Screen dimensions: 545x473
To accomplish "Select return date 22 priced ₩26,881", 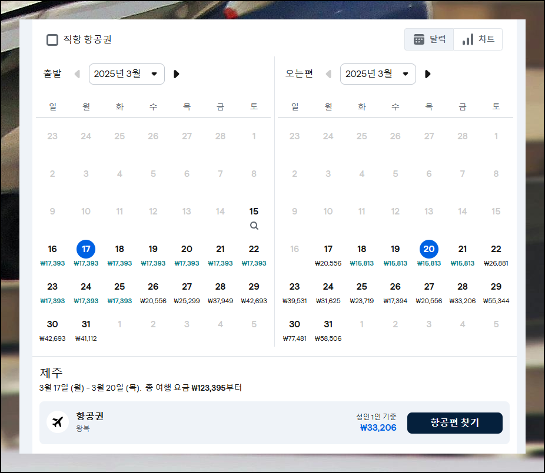I will pos(496,255).
